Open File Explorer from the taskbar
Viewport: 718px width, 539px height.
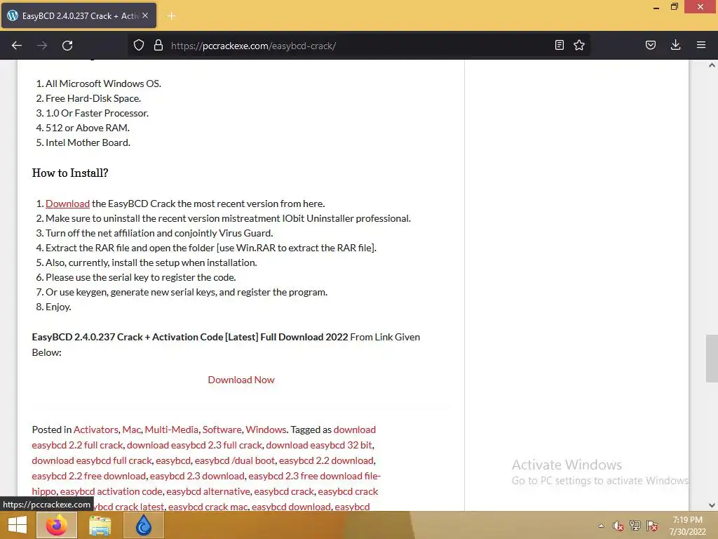[x=100, y=525]
